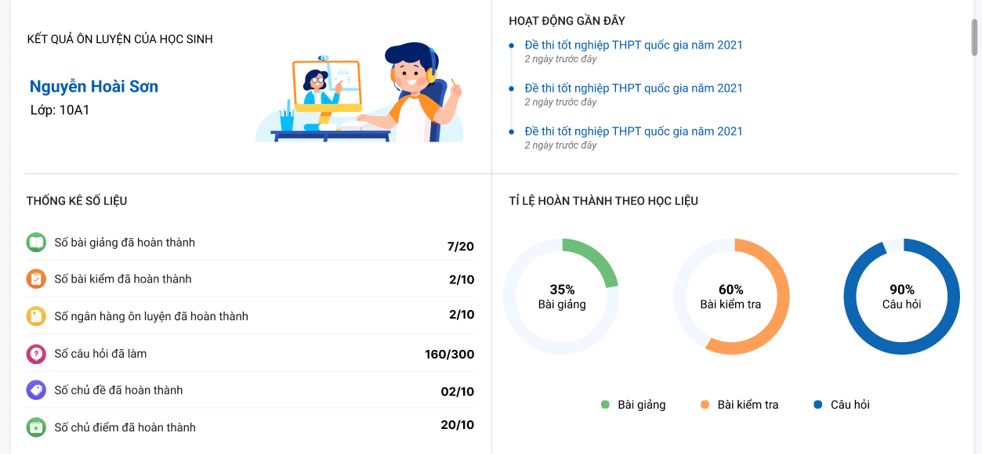
Task: Click the student at computer illustration
Action: coord(360,92)
